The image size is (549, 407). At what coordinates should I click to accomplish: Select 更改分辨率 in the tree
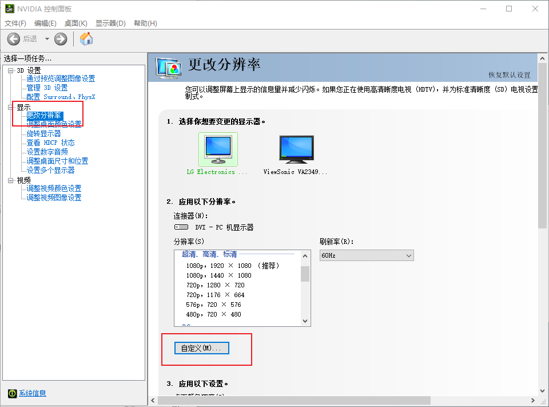(44, 115)
